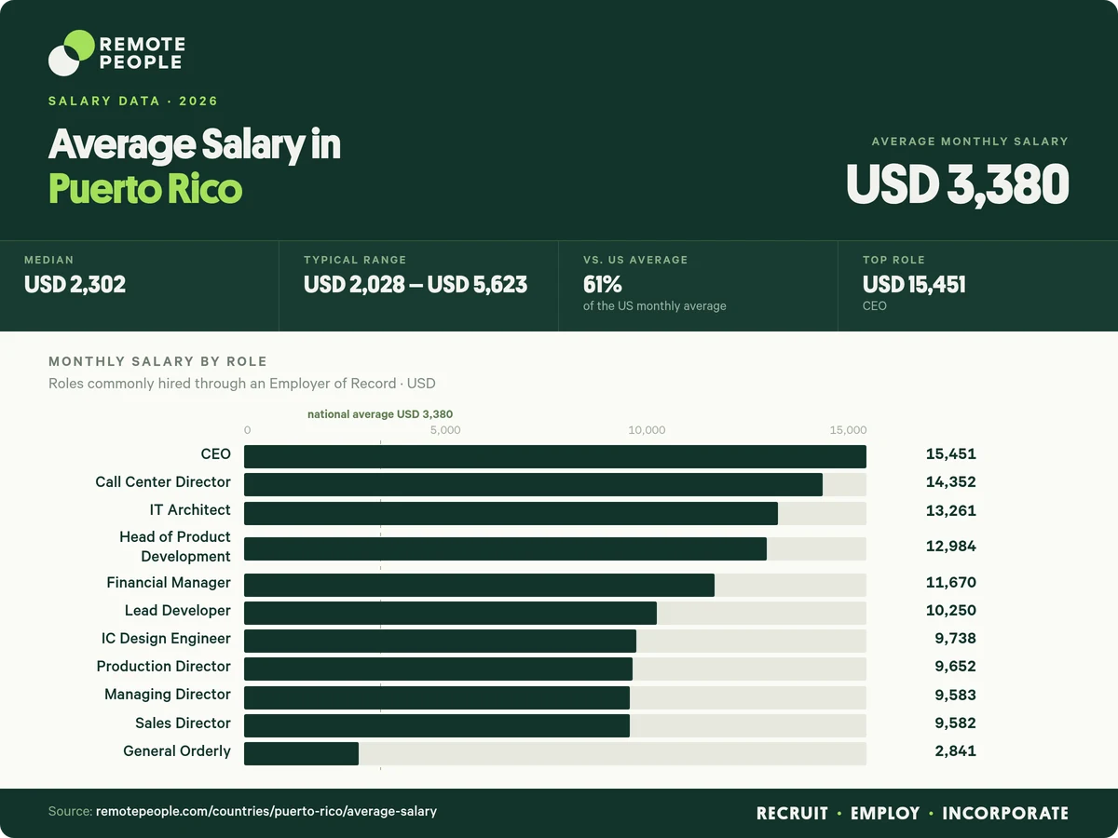
Task: Click the IT Architect salary bar
Action: click(x=511, y=513)
